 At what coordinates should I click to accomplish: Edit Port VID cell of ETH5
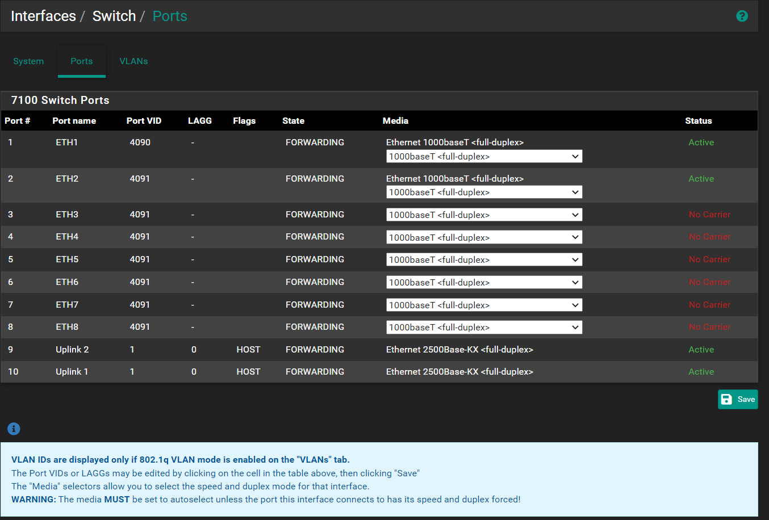tap(140, 259)
